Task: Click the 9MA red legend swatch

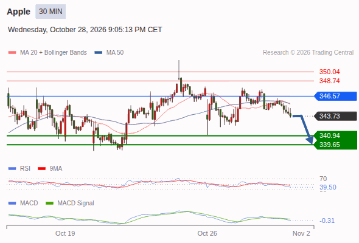Action: coord(41,169)
